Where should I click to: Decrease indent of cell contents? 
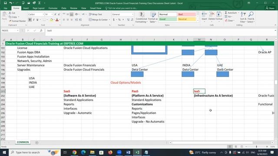click(76, 19)
